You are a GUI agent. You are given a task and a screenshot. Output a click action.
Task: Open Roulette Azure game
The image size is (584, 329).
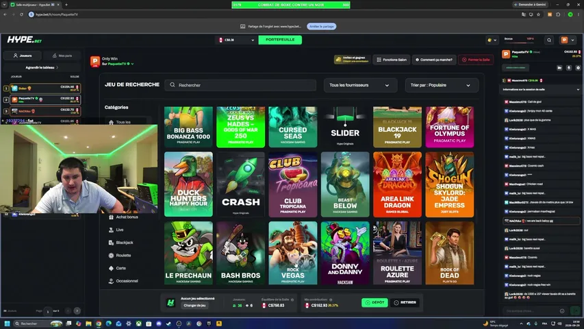coord(397,253)
